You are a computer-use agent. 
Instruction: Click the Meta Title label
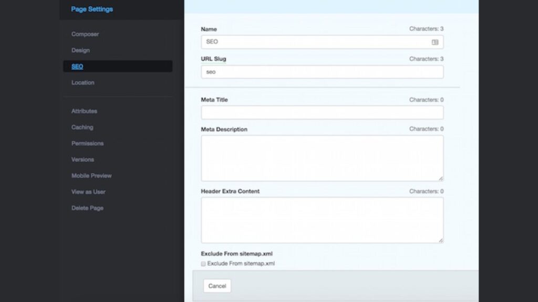214,100
